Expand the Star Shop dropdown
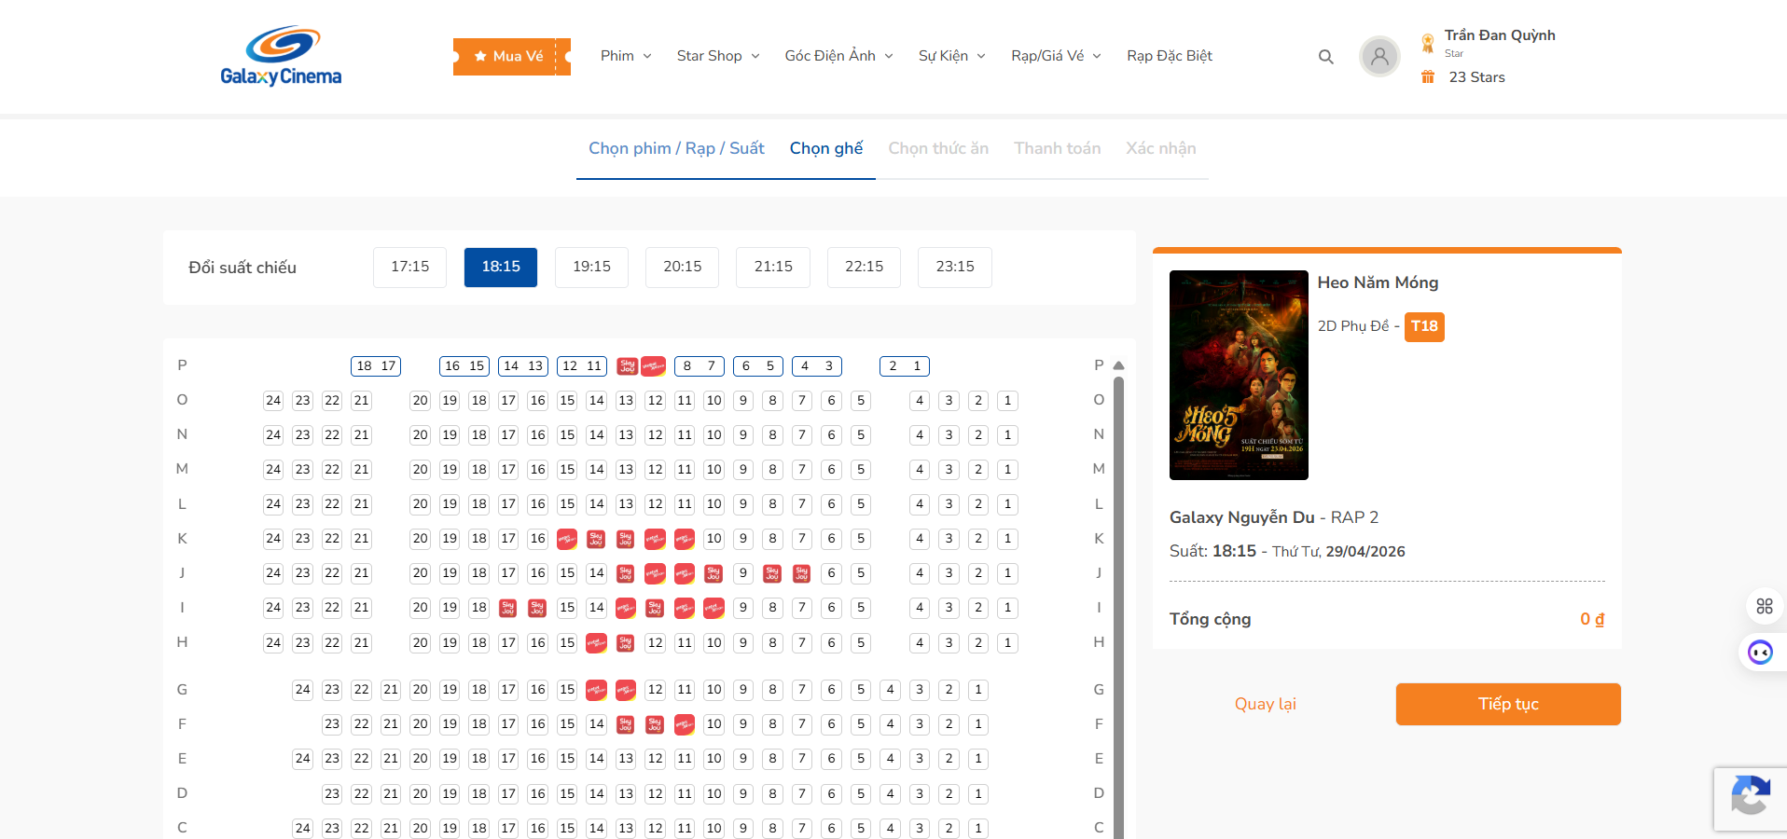This screenshot has width=1787, height=839. pos(718,56)
